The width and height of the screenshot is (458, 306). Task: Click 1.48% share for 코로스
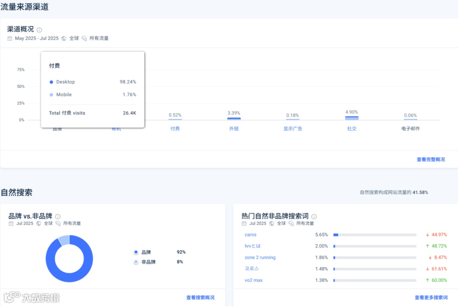pos(321,269)
